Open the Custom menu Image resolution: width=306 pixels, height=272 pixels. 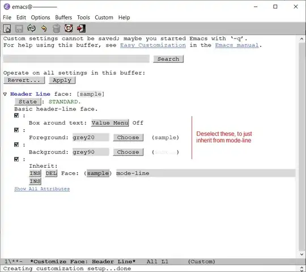pos(104,18)
